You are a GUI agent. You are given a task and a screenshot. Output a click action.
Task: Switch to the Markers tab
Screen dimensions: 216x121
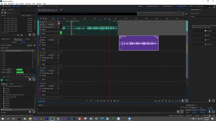click(27, 39)
